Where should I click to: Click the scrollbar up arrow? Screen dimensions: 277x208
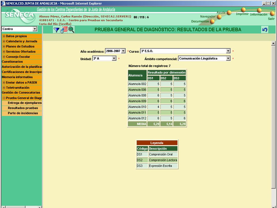tap(273, 43)
